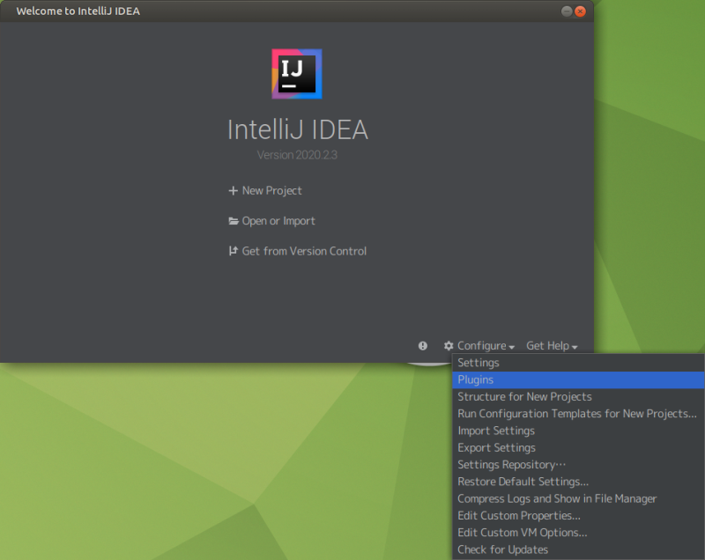Select Import Settings option
The image size is (705, 560).
(x=496, y=431)
